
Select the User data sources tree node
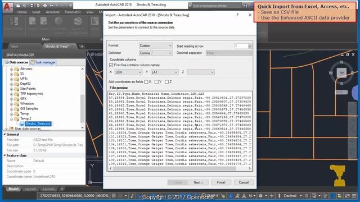point(28,128)
